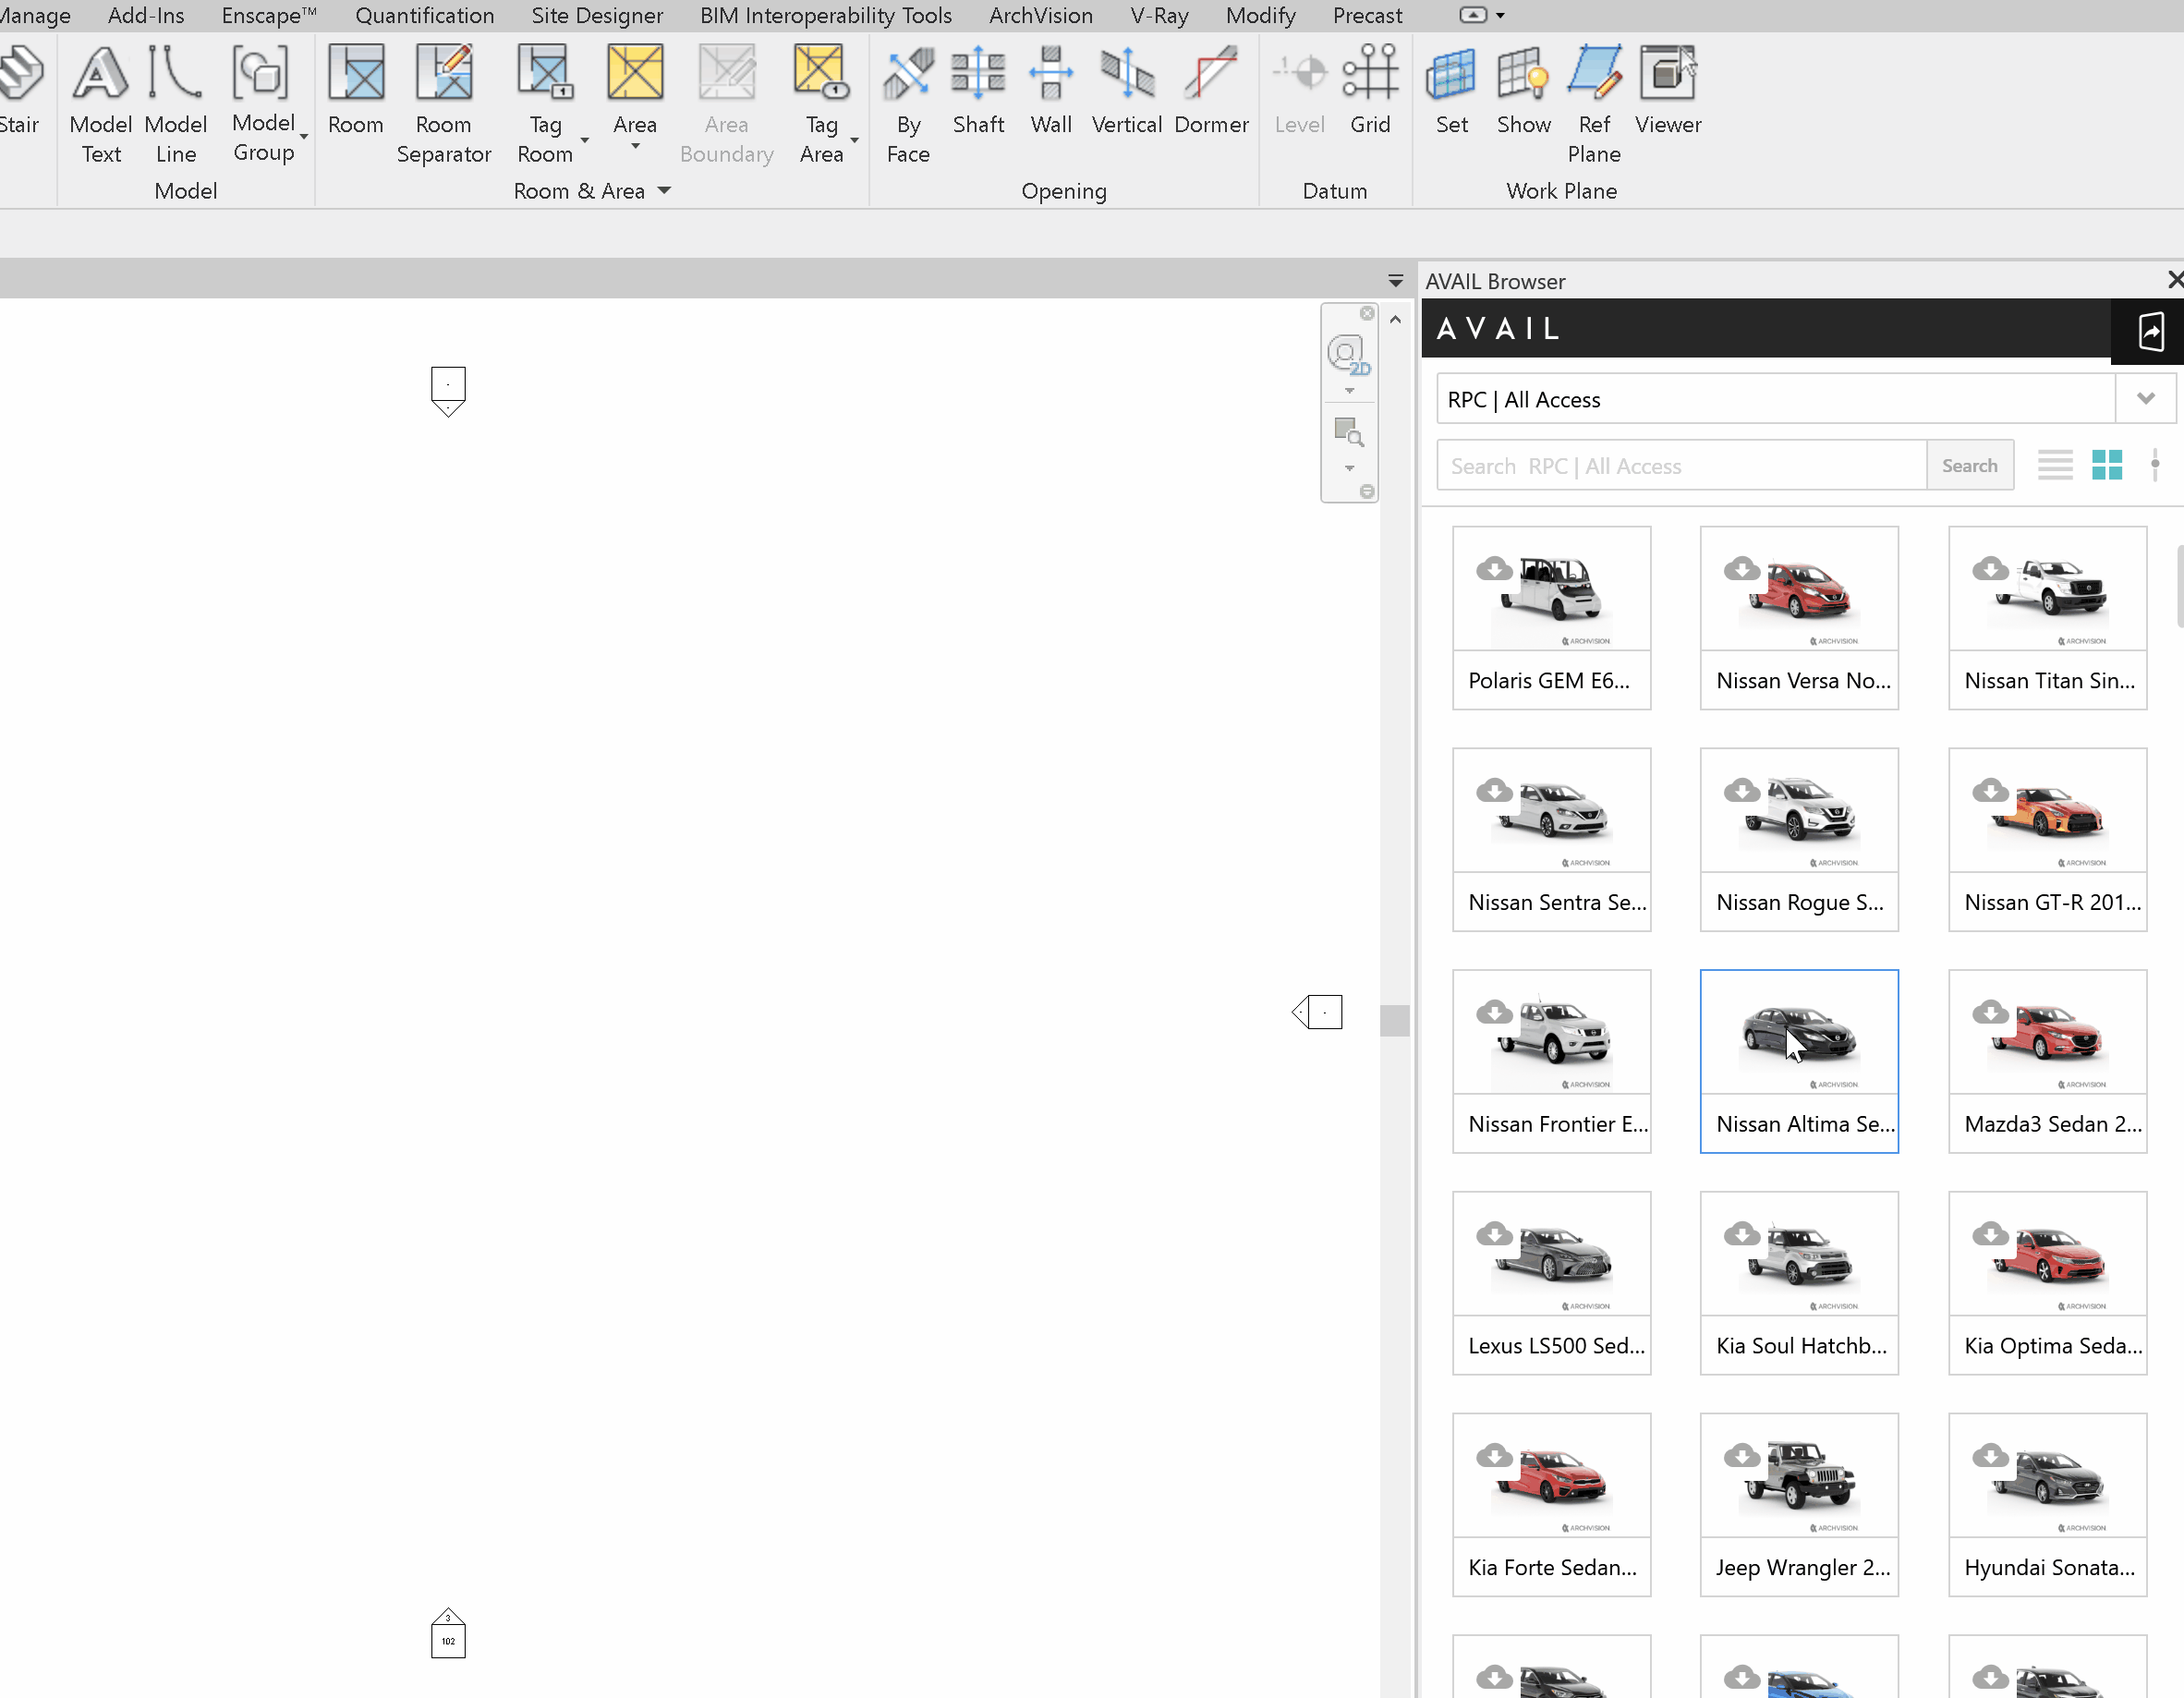This screenshot has height=1698, width=2184.
Task: Open the RPC | All Access channel dropdown
Action: pos(2145,399)
